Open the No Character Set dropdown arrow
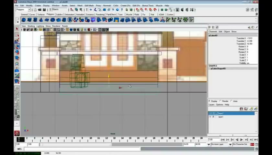The width and height of the screenshot is (272, 155). [x=230, y=144]
